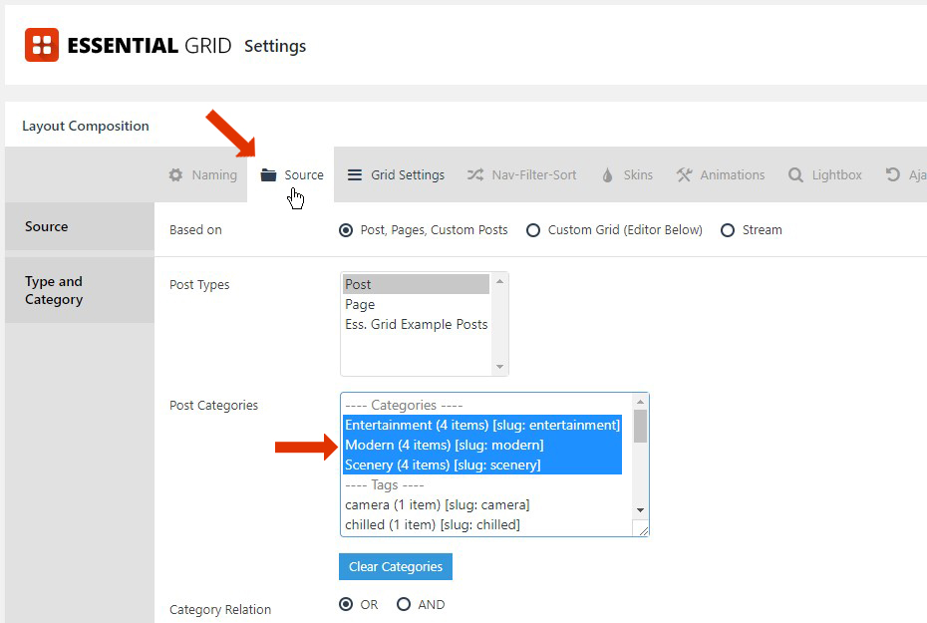Click the Post Categories resize handle
This screenshot has width=927, height=623.
[643, 529]
